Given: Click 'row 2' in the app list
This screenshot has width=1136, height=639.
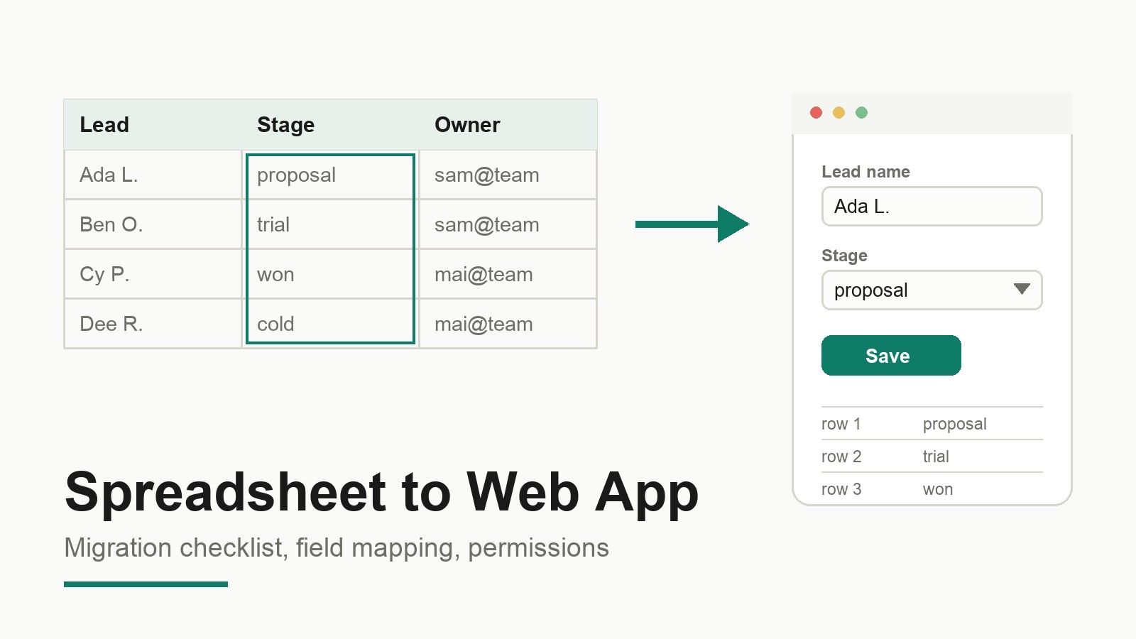Looking at the screenshot, I should (x=841, y=457).
